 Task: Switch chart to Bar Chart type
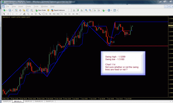74,10
